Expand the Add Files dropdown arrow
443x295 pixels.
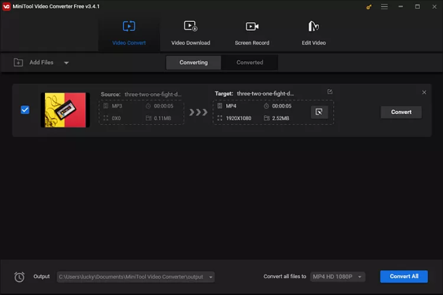(66, 63)
